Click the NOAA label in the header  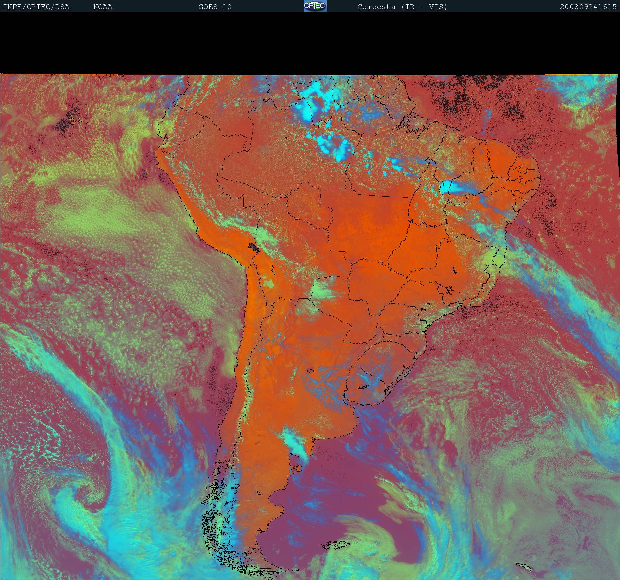103,7
